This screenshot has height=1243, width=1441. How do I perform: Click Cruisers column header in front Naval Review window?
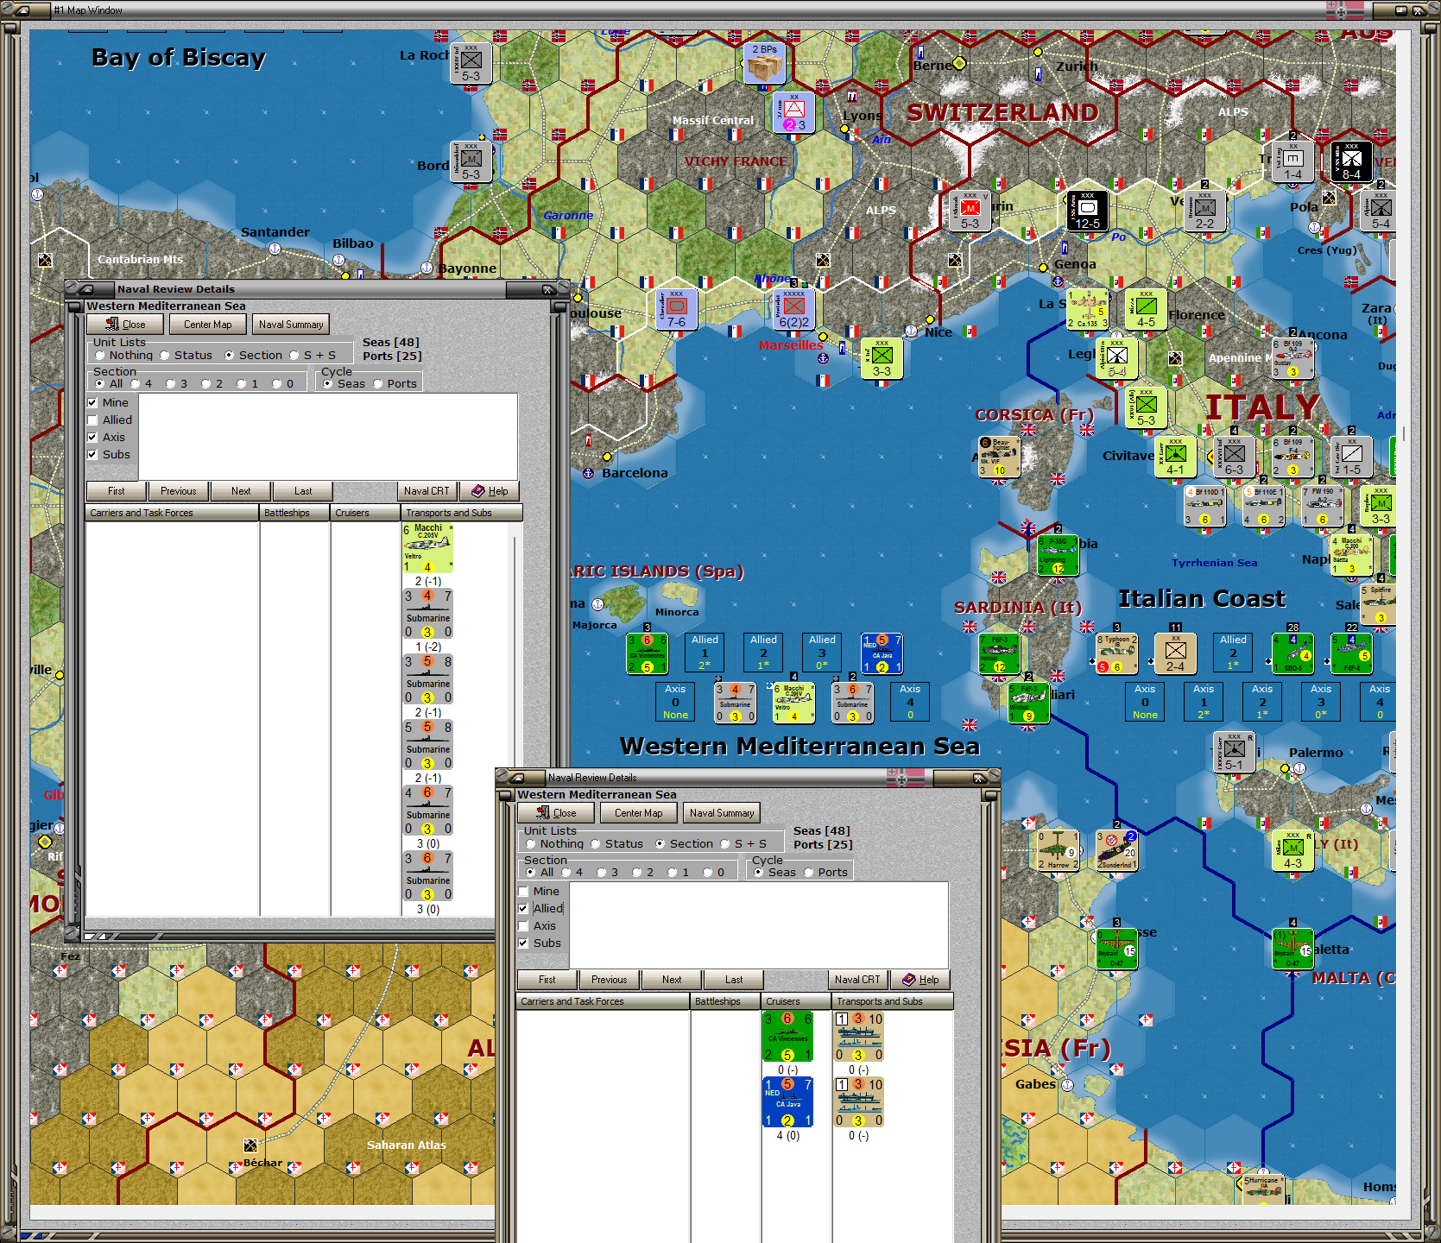796,1001
